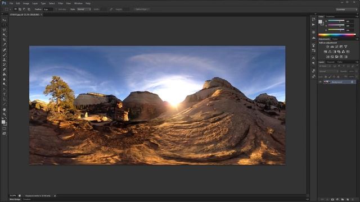Open the Layers panel flyout menu
360x202 pixels.
tap(357, 62)
